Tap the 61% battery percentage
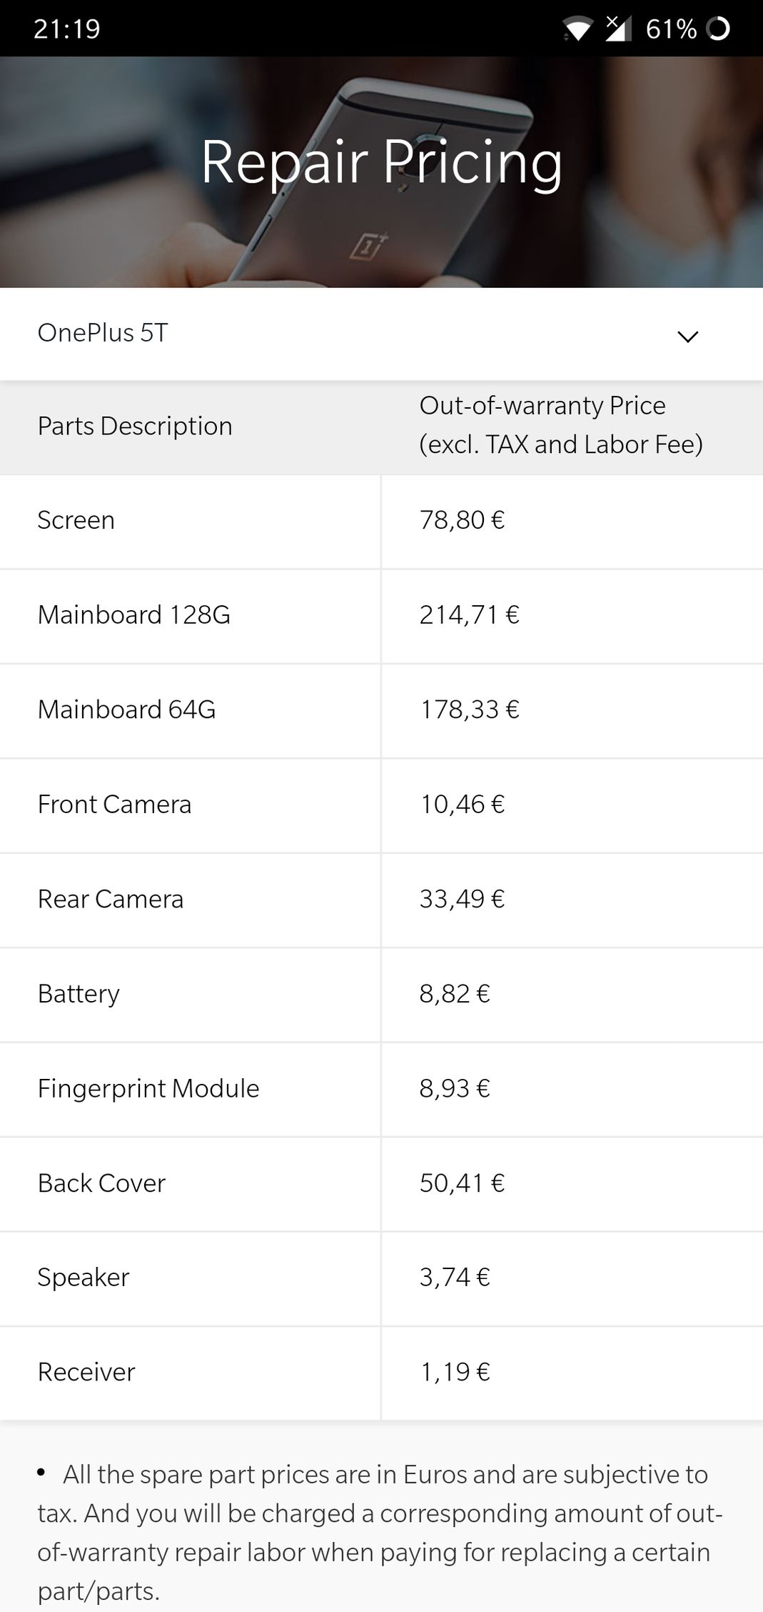Screen dimensions: 763x1612 point(671,29)
